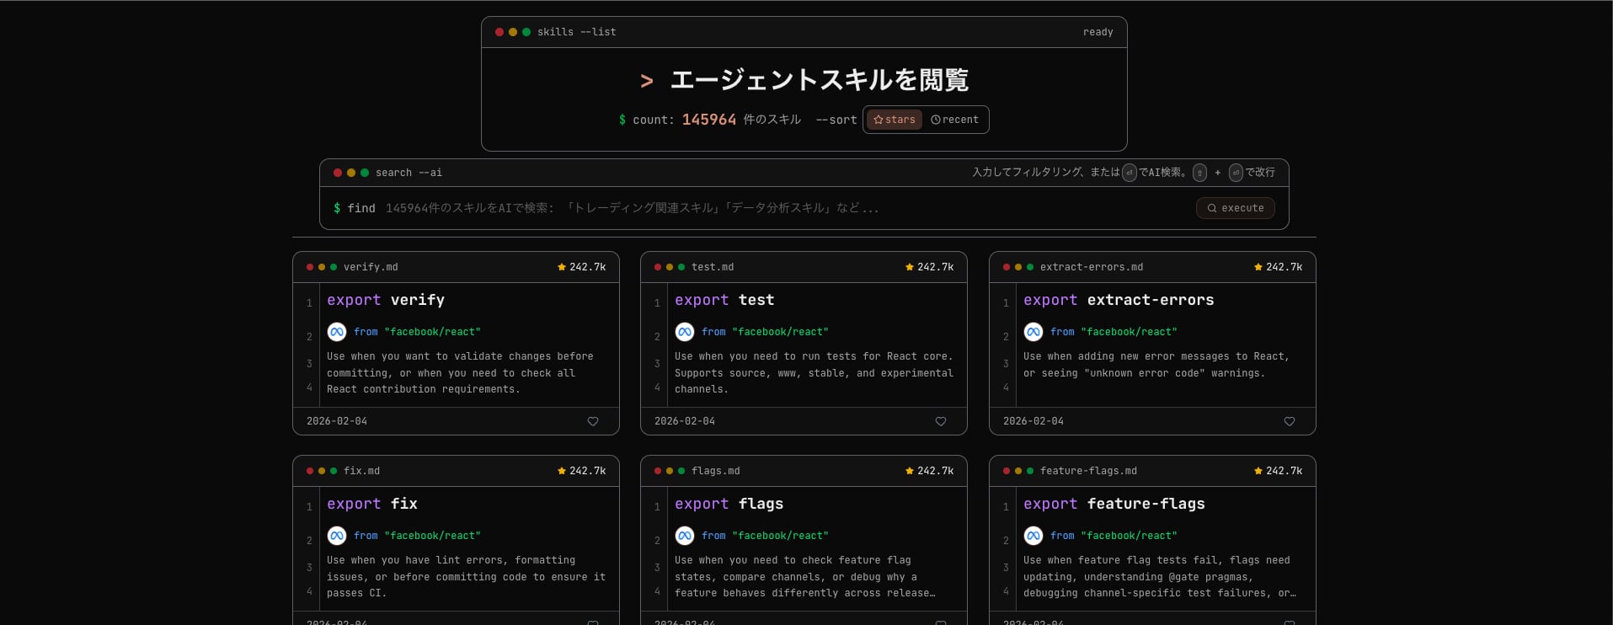Open "facebook/react" repository link on fix card
Image resolution: width=1613 pixels, height=625 pixels.
[x=432, y=536]
